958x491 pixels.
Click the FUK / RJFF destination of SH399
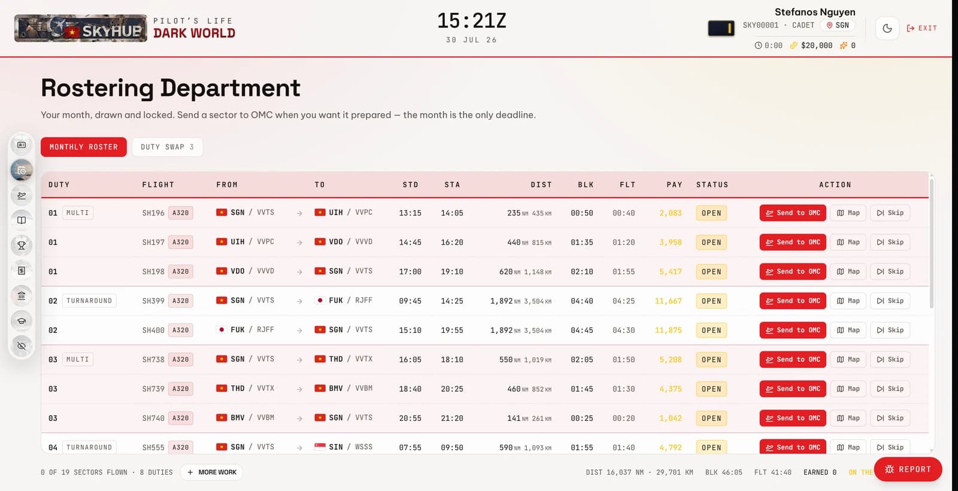pos(344,301)
